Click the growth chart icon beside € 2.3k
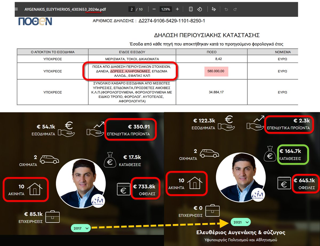 (256, 123)
